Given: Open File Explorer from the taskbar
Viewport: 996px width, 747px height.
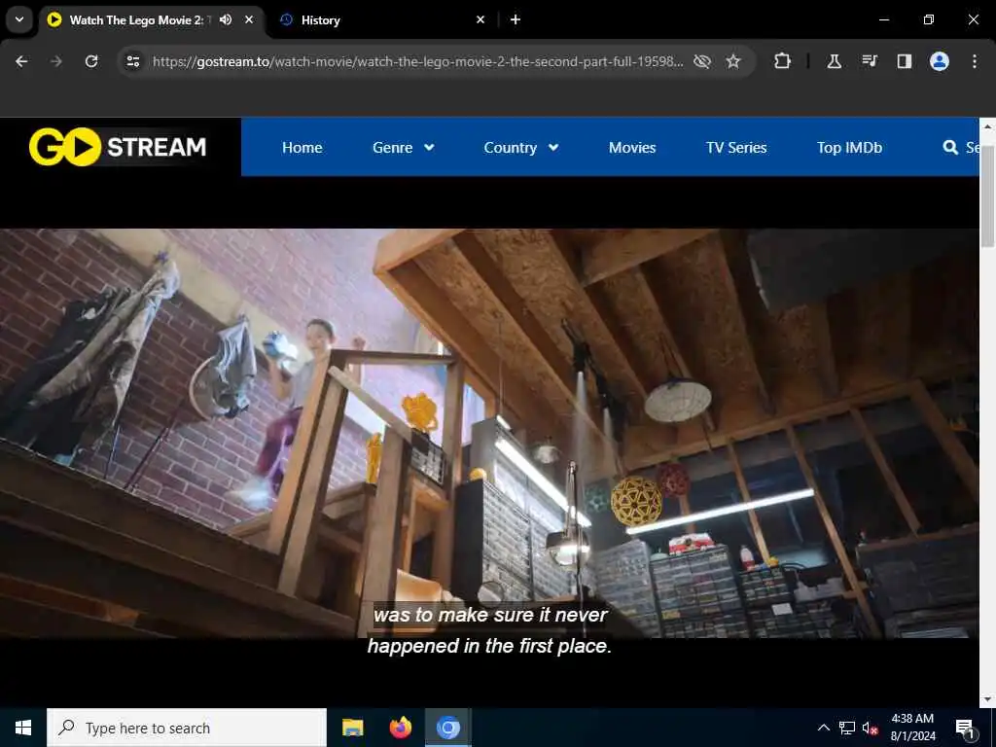Looking at the screenshot, I should (x=352, y=728).
